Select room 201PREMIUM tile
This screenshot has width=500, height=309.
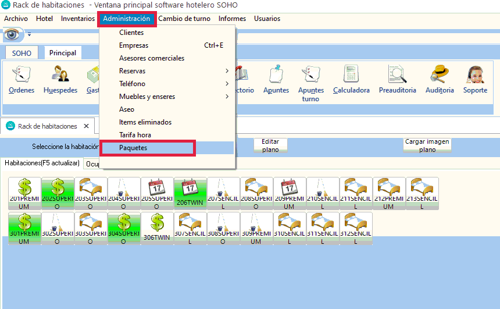[24, 194]
